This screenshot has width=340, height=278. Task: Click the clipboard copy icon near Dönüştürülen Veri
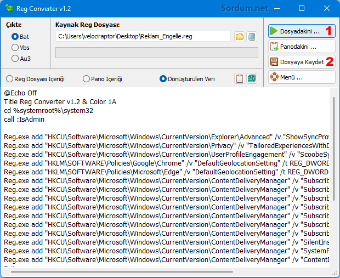pyautogui.click(x=240, y=78)
